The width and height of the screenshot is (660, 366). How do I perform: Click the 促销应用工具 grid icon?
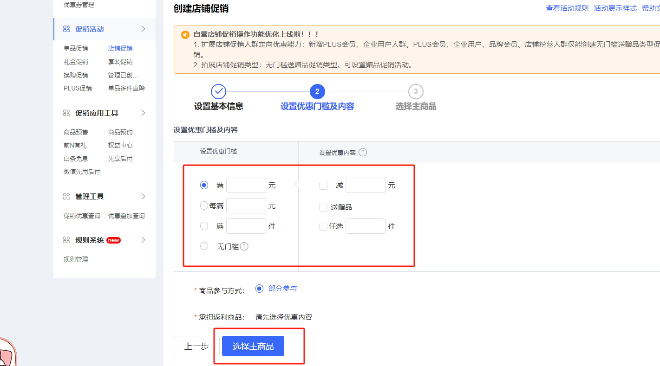click(x=66, y=113)
